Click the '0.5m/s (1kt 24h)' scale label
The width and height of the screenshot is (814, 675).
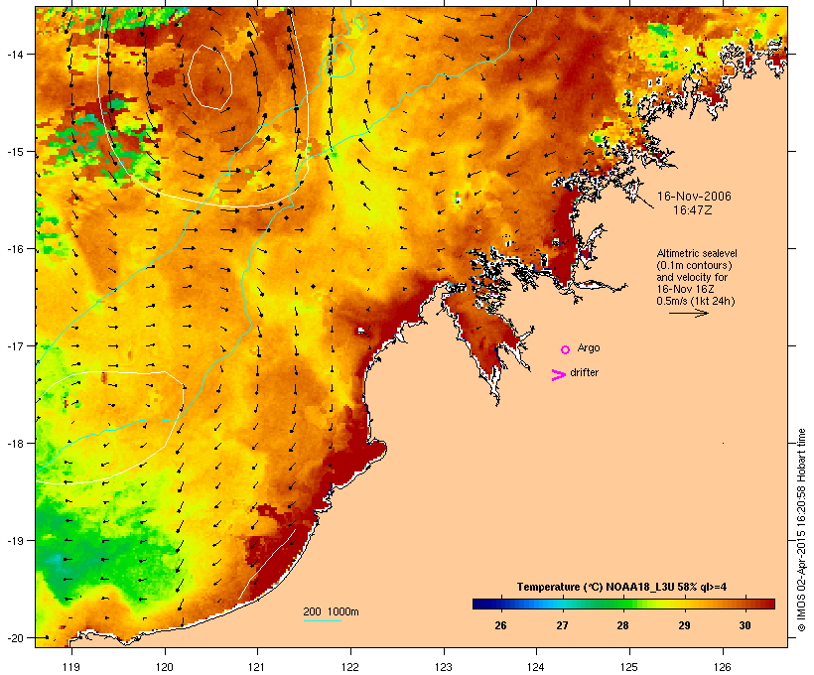click(696, 301)
